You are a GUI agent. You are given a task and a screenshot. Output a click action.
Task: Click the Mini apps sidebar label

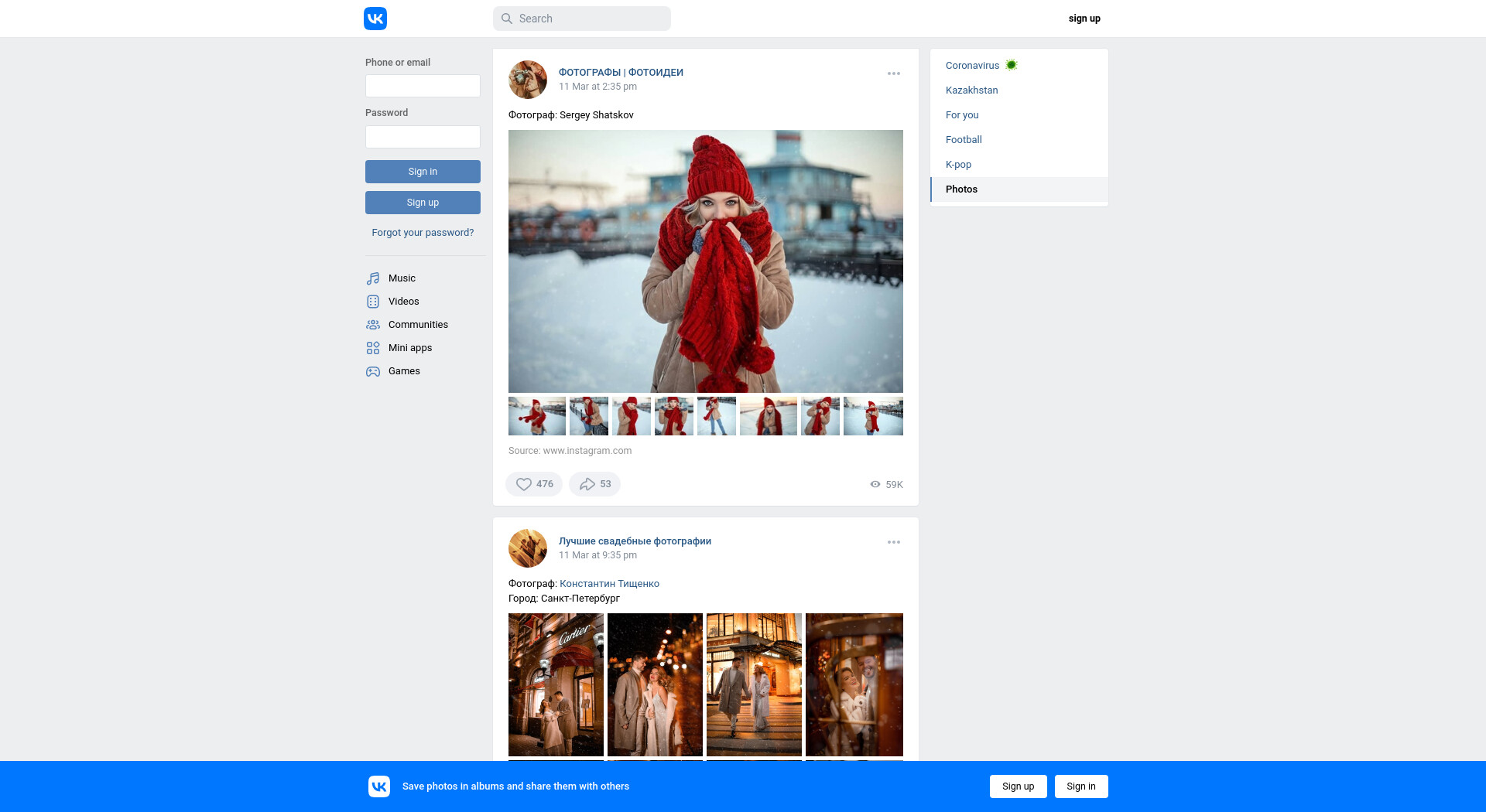pyautogui.click(x=410, y=348)
